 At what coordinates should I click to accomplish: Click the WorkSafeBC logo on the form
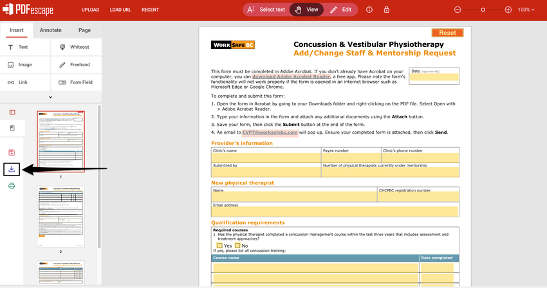point(233,45)
